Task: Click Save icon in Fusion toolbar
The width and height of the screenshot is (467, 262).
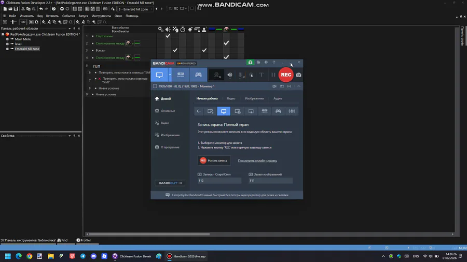Action: (x=16, y=9)
